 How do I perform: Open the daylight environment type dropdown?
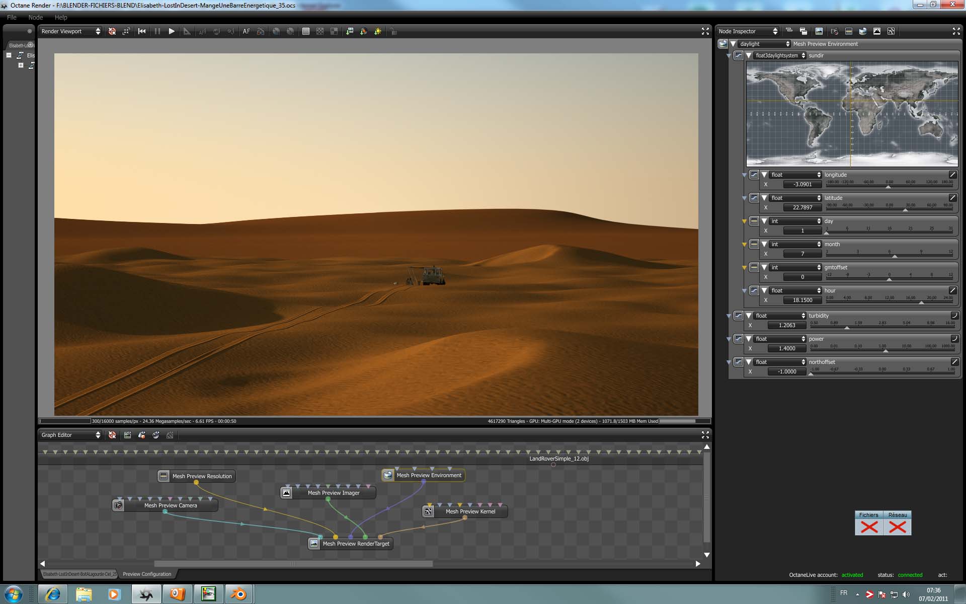(764, 44)
